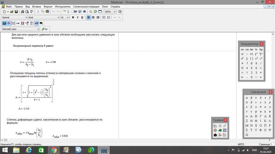Click the Open file folder icon
This screenshot has height=154, width=275.
point(12,12)
